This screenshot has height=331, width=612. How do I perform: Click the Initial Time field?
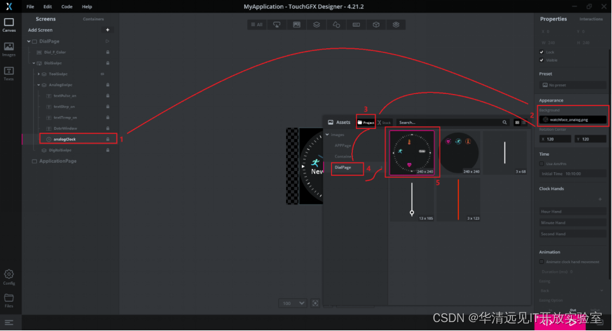[573, 173]
